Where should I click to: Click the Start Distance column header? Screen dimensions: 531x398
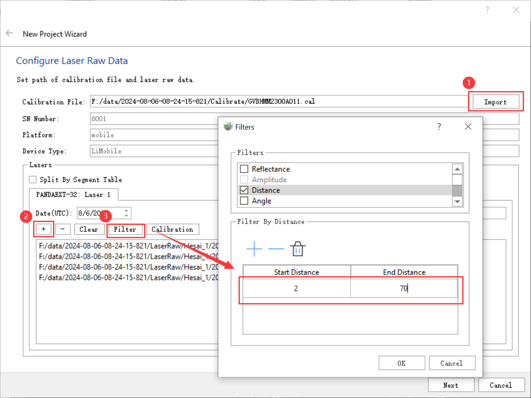[297, 272]
